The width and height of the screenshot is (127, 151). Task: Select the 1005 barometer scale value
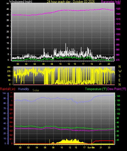(x=118, y=29)
